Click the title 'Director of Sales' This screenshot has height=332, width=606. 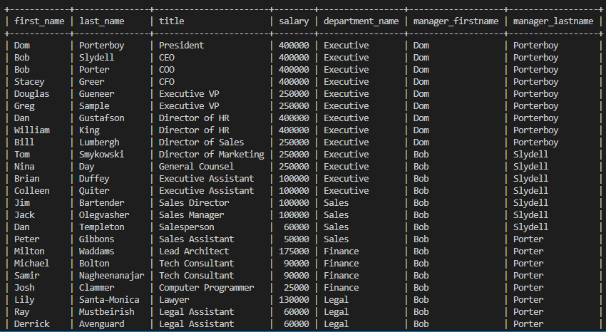201,142
